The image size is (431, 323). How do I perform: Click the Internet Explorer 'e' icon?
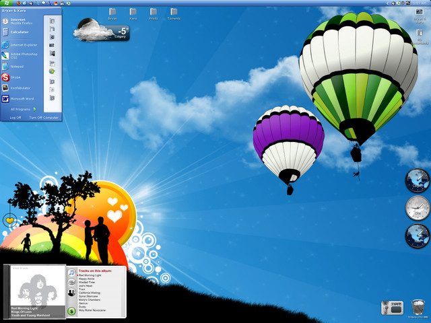[x=5, y=45]
